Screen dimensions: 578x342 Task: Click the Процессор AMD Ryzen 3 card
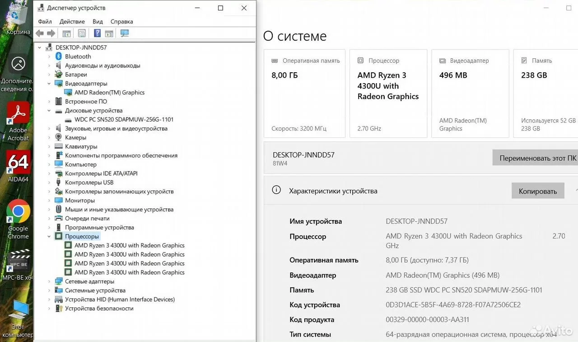pyautogui.click(x=388, y=94)
